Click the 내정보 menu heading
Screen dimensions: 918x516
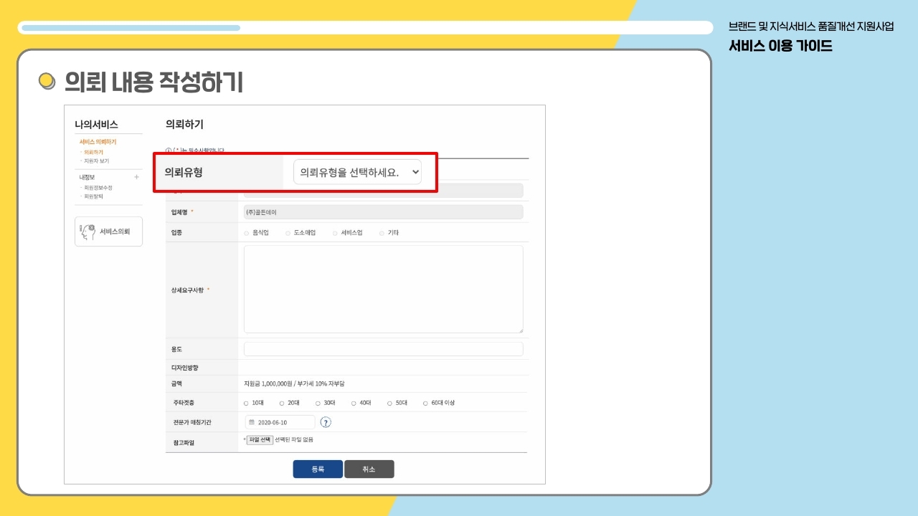click(87, 176)
